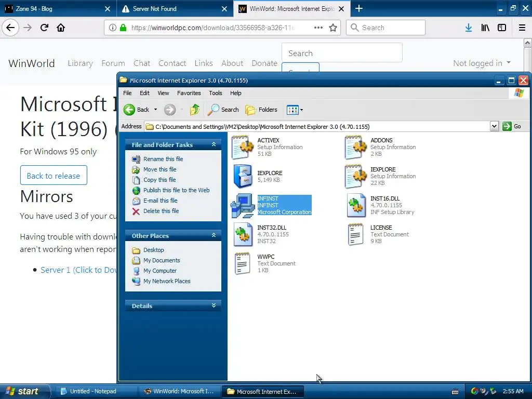Viewport: 532px width, 399px height.
Task: Select the ACTIVEX setup information file icon
Action: (242, 147)
